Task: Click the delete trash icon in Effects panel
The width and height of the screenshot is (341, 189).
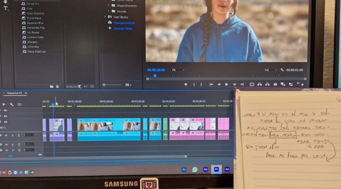Action: [x=57, y=87]
